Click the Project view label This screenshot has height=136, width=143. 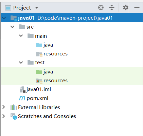tap(22, 8)
